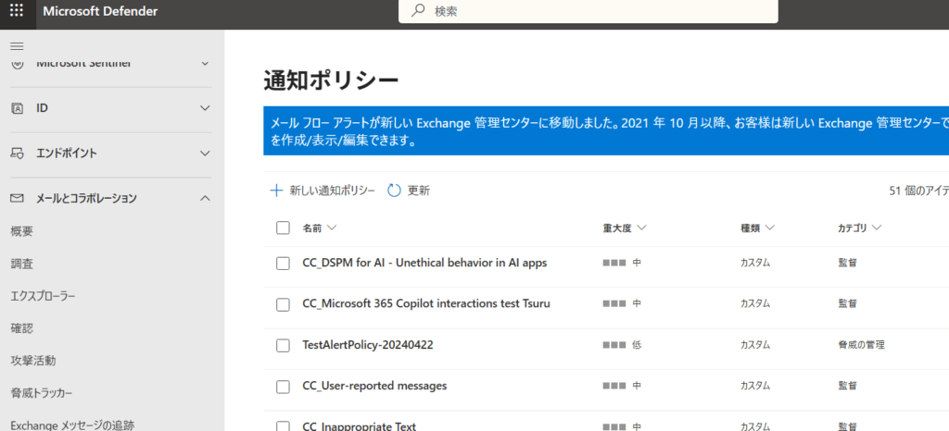Go to エクスプローラー in the sidebar
Screen dimensions: 949x431
pos(43,296)
